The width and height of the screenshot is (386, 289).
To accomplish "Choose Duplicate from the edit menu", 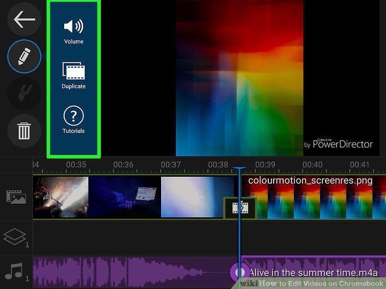I will coord(74,76).
